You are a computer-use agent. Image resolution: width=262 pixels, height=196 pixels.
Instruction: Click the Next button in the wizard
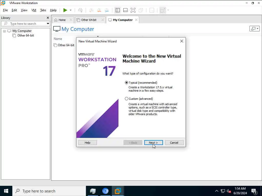click(x=154, y=143)
